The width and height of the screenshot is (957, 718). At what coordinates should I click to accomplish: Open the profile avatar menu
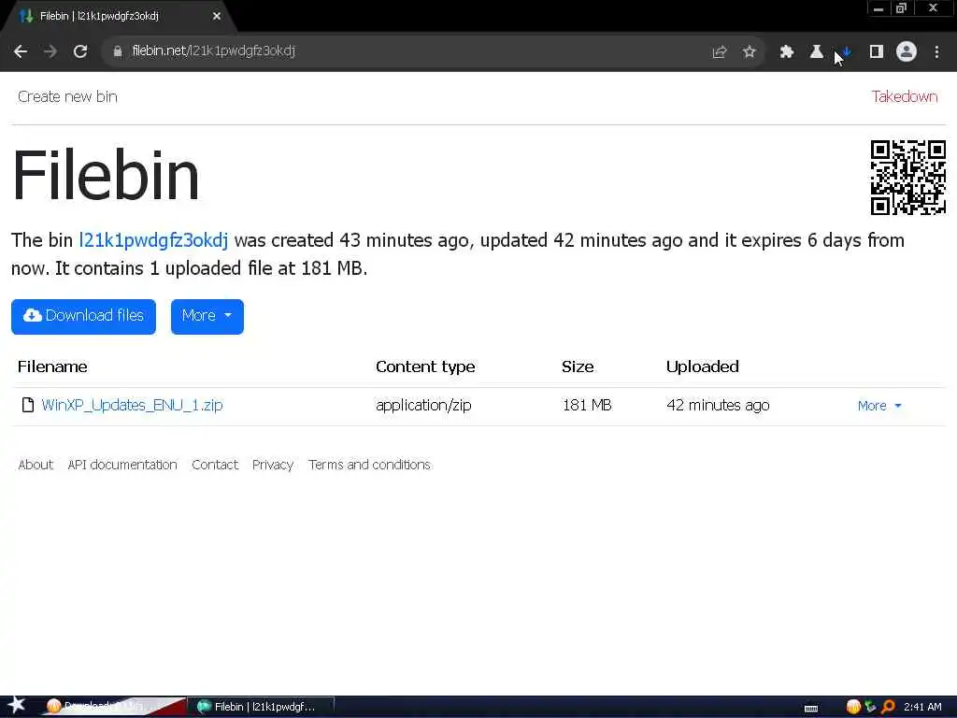pos(907,51)
